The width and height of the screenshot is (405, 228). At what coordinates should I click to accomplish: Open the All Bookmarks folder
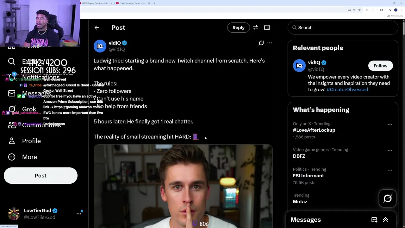click(x=395, y=16)
